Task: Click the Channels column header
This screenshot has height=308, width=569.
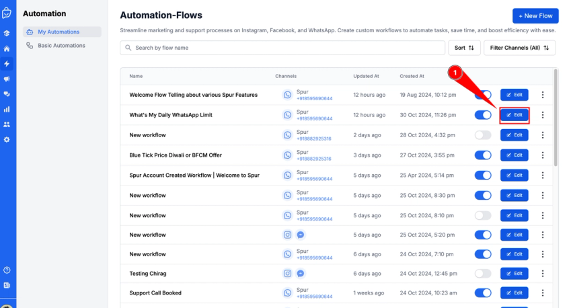Action: [286, 76]
